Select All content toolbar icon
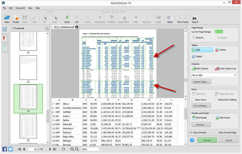The image size is (242, 154). point(44,19)
